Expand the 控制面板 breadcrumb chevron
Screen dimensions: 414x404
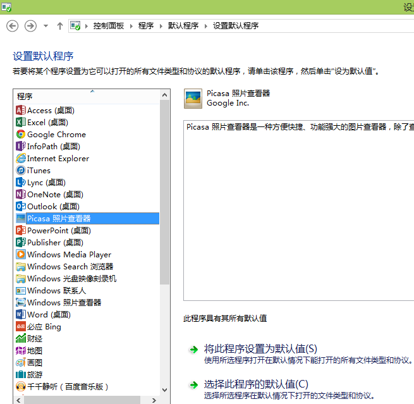[x=131, y=26]
